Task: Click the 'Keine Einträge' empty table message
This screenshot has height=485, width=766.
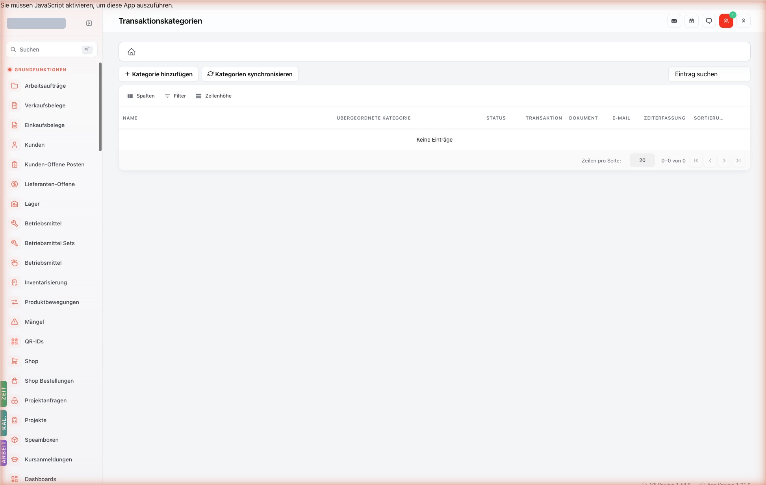Action: click(x=434, y=140)
